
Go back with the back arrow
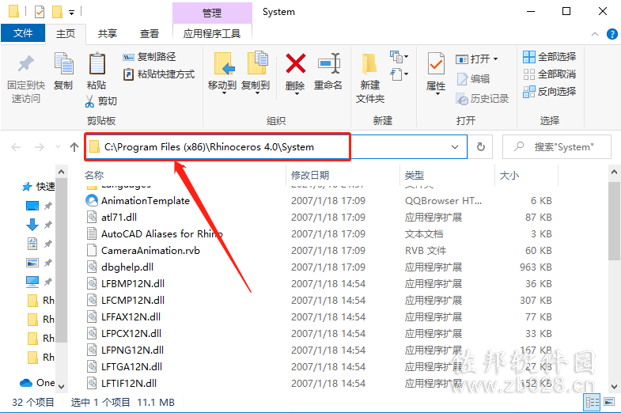pyautogui.click(x=16, y=147)
